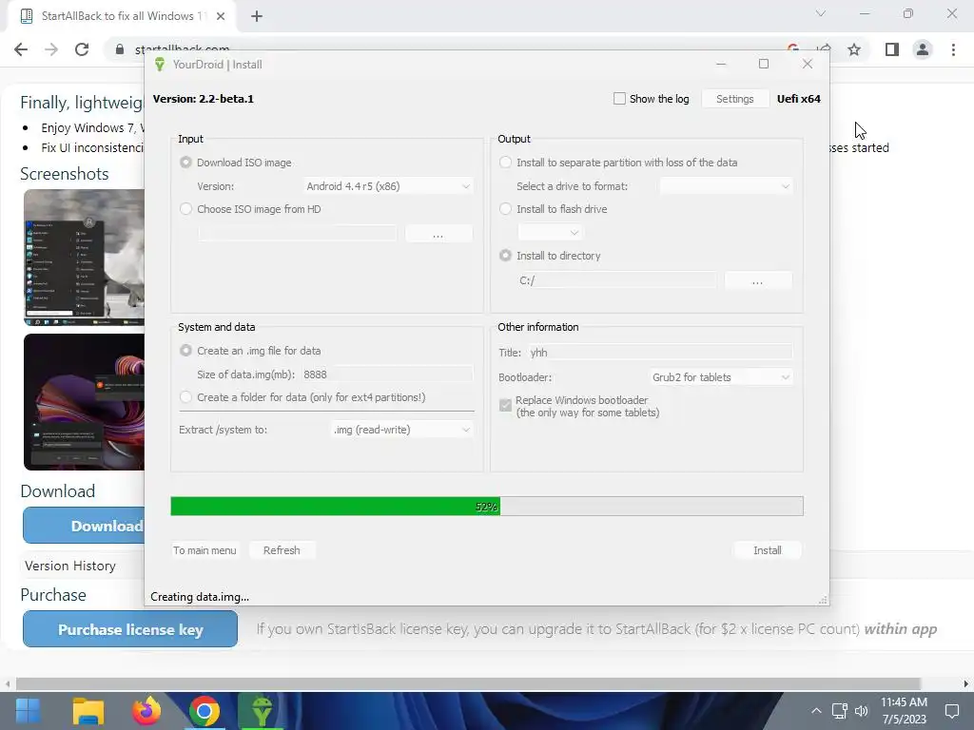Viewport: 974px width, 730px height.
Task: Open YourDroid Settings
Action: pos(735,99)
